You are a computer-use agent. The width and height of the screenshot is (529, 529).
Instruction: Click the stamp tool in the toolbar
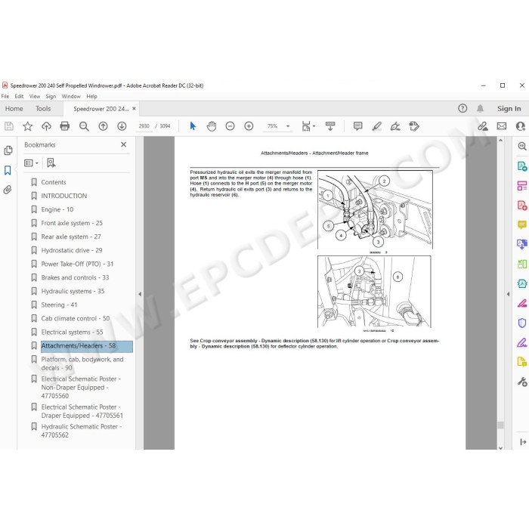(x=414, y=126)
